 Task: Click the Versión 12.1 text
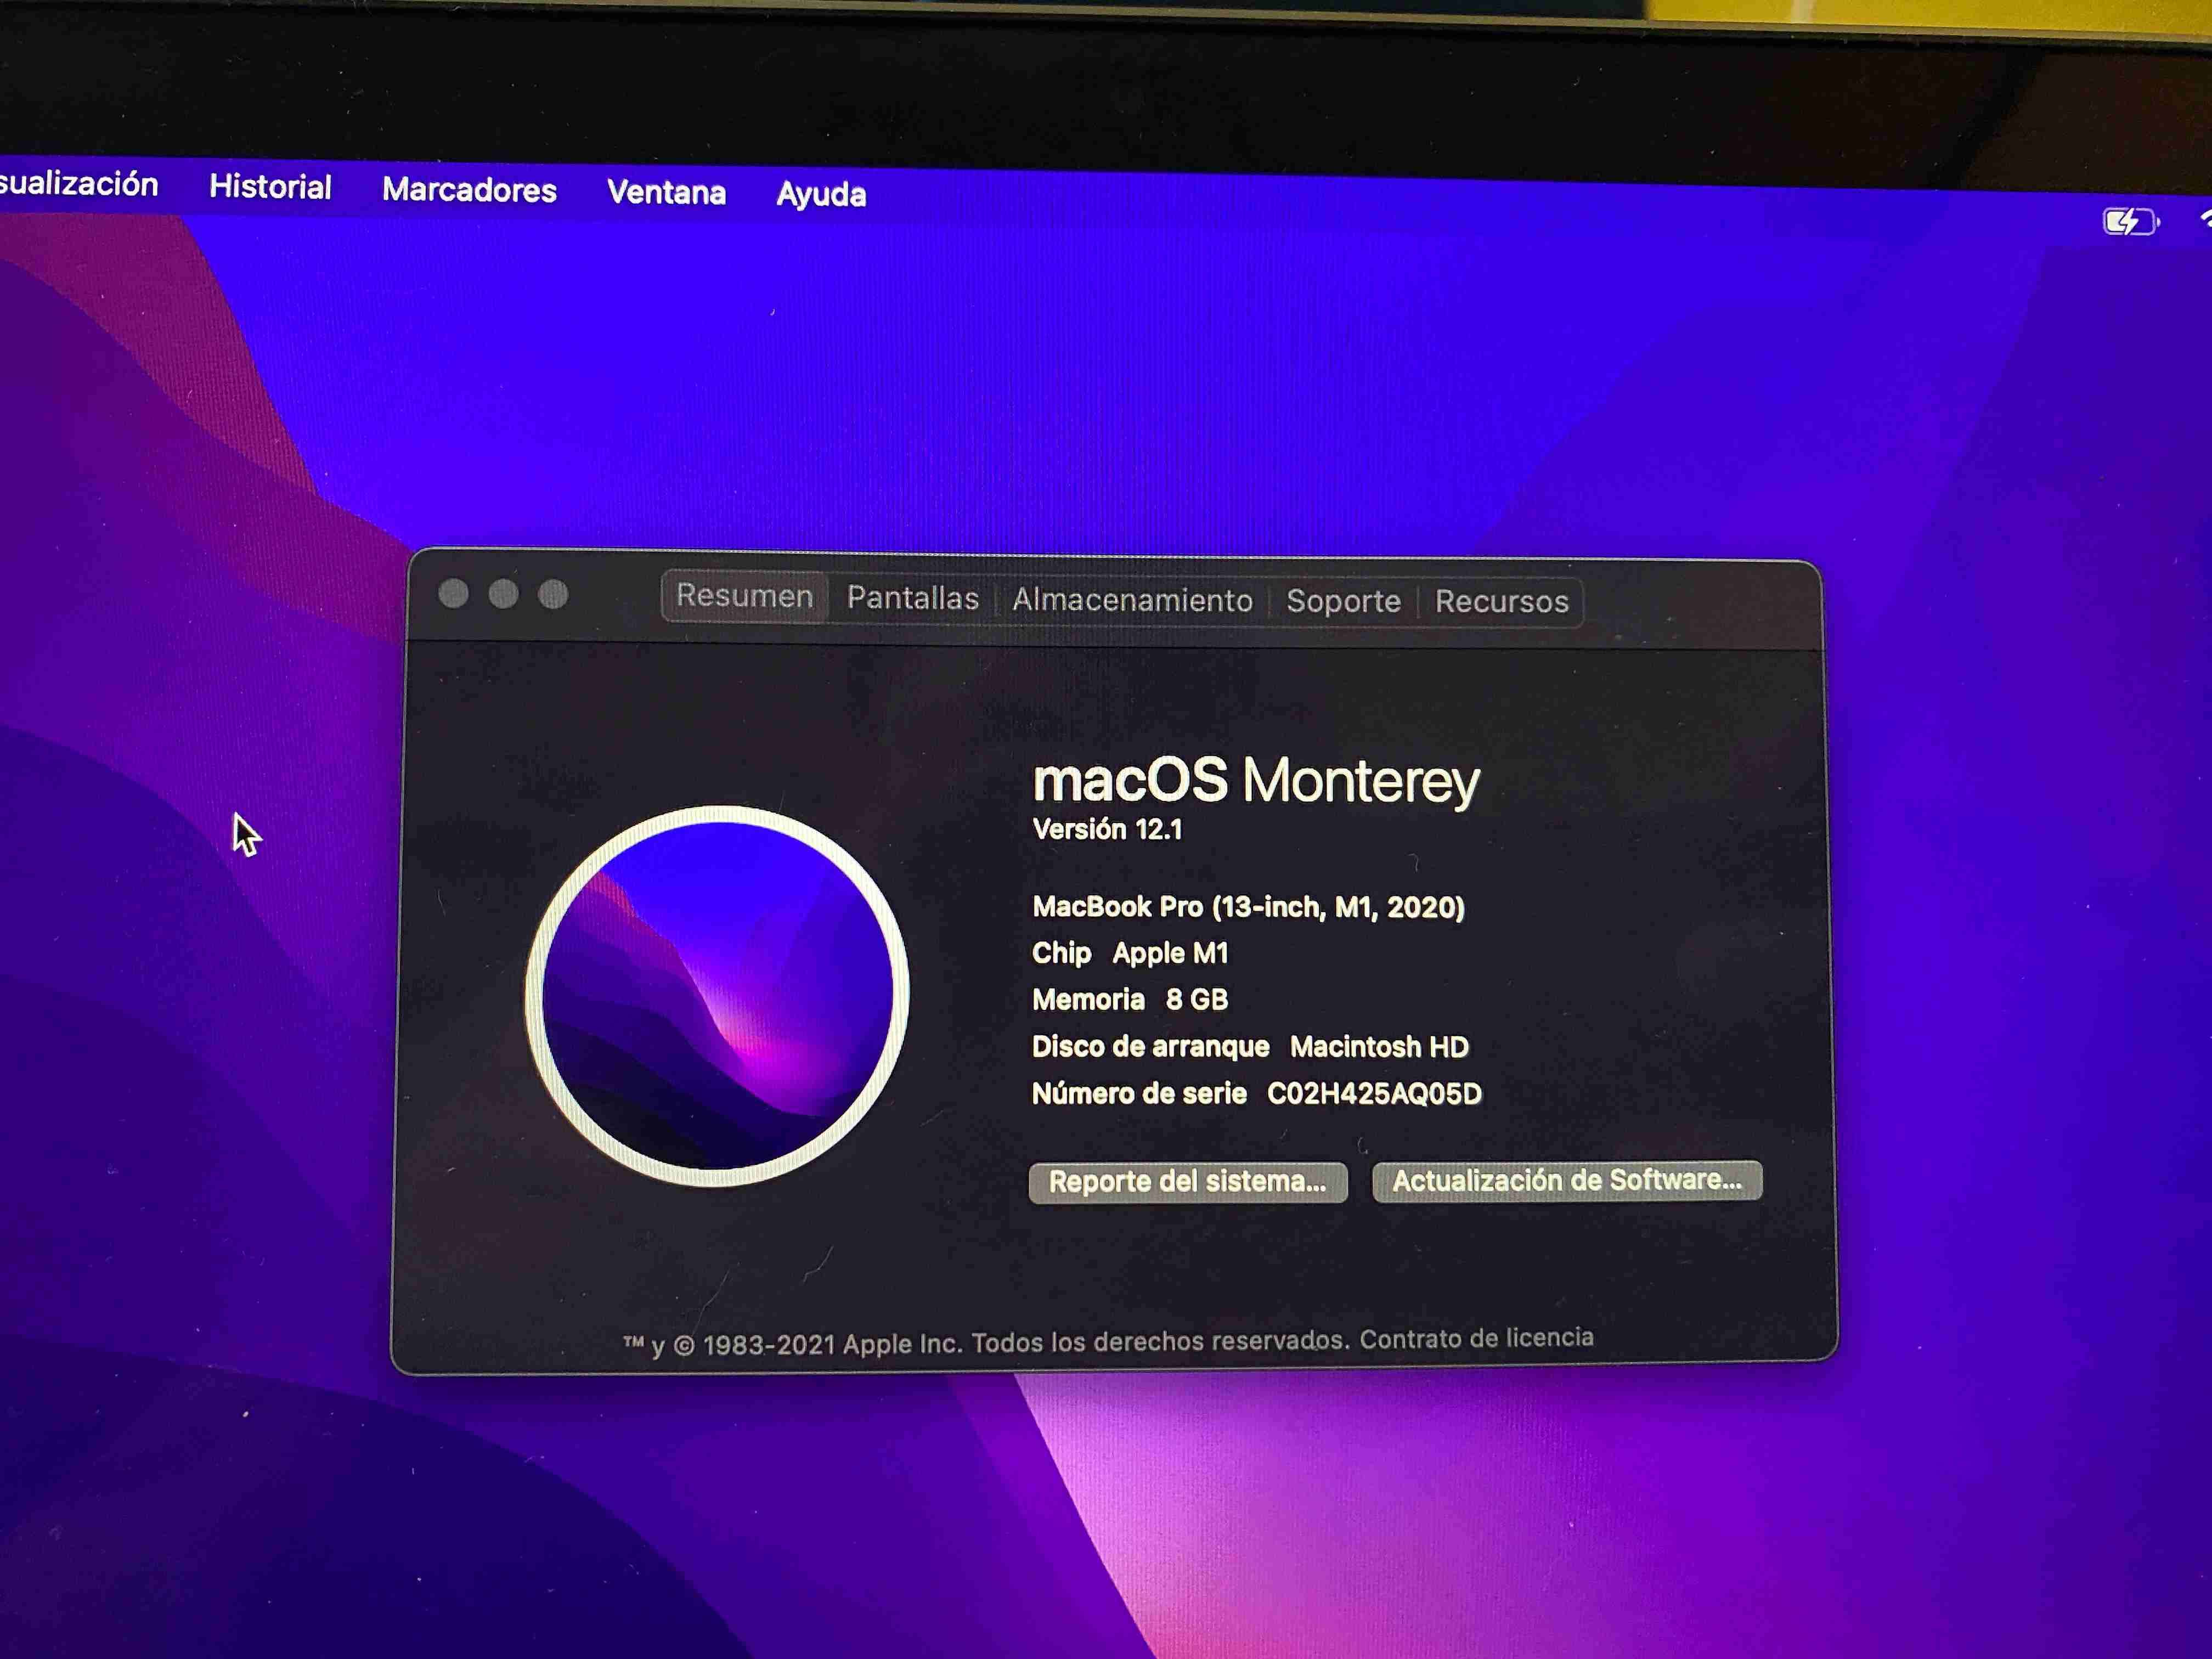pos(1107,829)
